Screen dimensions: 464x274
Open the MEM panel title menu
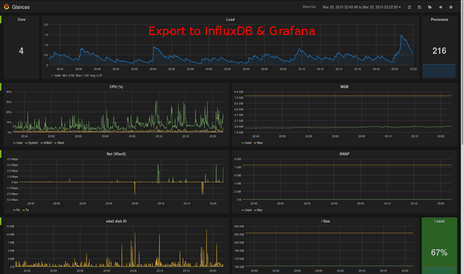coord(344,87)
